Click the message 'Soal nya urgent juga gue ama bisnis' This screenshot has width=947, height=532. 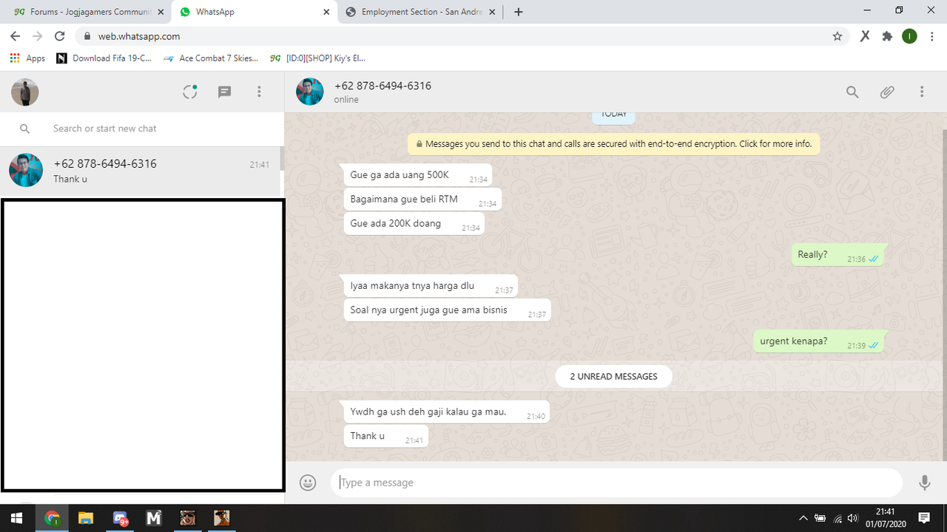point(447,310)
